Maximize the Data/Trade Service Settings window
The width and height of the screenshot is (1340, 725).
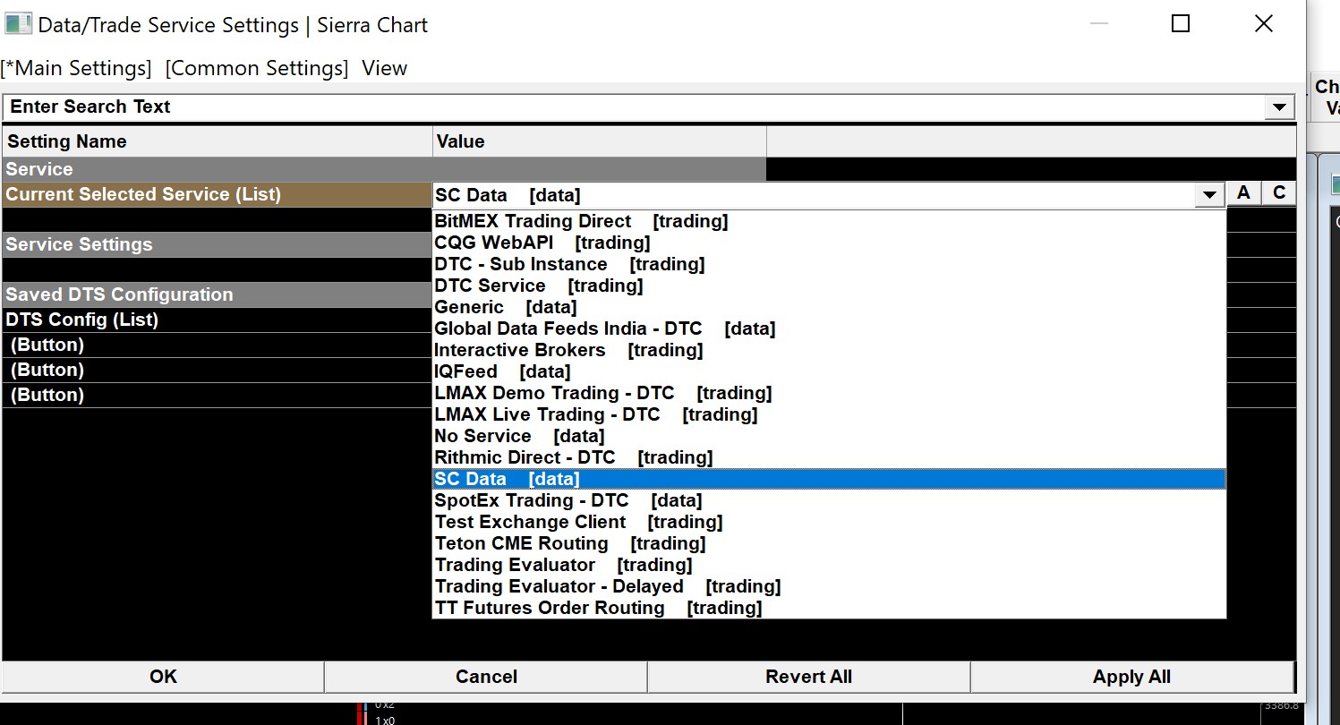(1181, 24)
